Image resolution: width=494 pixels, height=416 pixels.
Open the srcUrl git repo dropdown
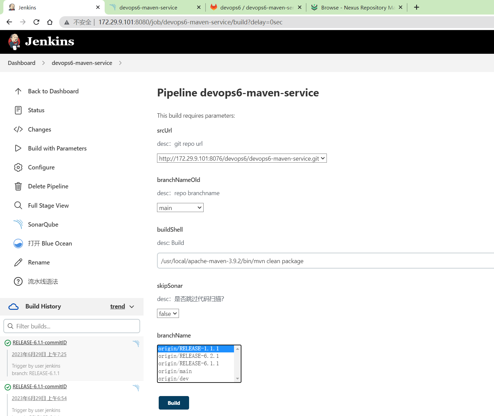point(242,158)
